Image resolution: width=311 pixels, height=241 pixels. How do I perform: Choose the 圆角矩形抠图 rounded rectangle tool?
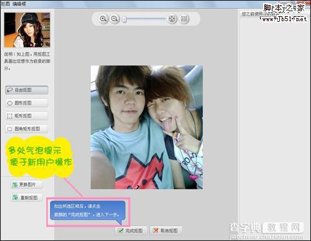(27, 129)
